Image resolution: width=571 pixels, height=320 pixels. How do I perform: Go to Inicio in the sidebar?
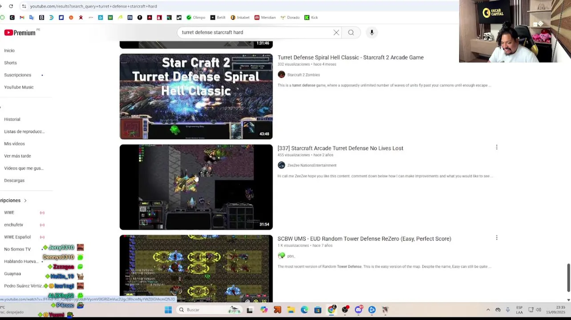click(9, 51)
